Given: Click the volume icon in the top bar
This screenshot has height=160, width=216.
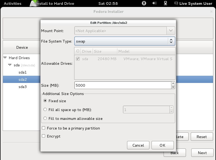Looking at the screenshot, I should pos(154,3).
